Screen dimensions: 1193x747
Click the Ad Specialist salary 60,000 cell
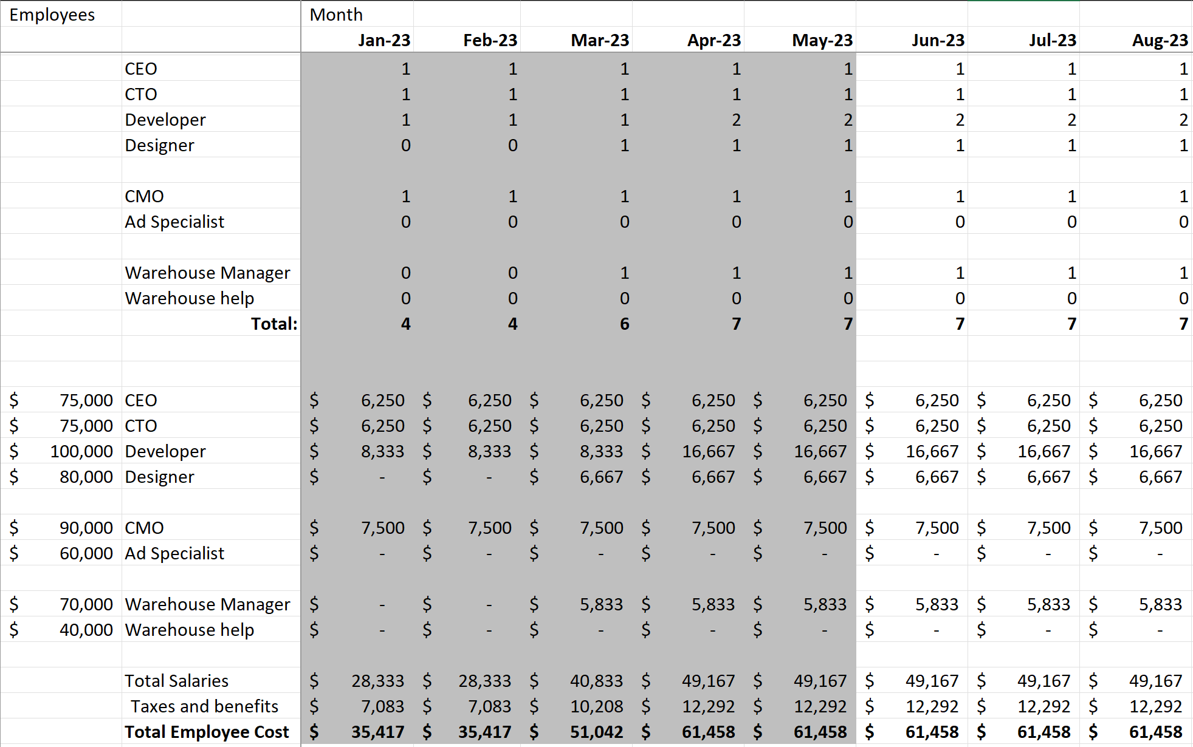(61, 553)
